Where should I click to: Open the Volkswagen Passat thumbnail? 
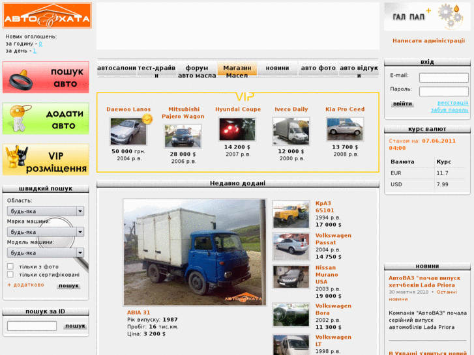pos(291,246)
